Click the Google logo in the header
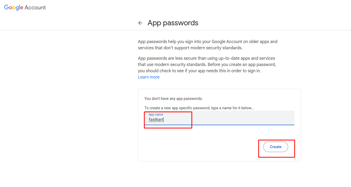Image resolution: width=351 pixels, height=187 pixels. pos(14,8)
